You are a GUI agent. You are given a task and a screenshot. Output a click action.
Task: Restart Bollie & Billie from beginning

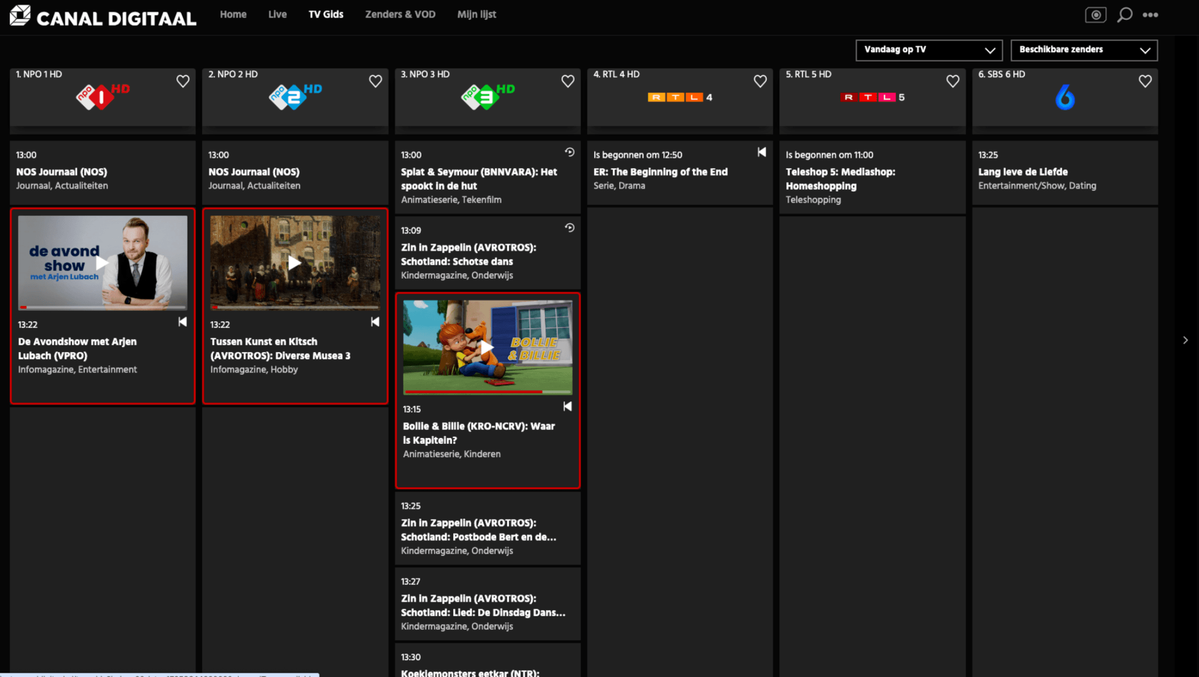click(567, 407)
